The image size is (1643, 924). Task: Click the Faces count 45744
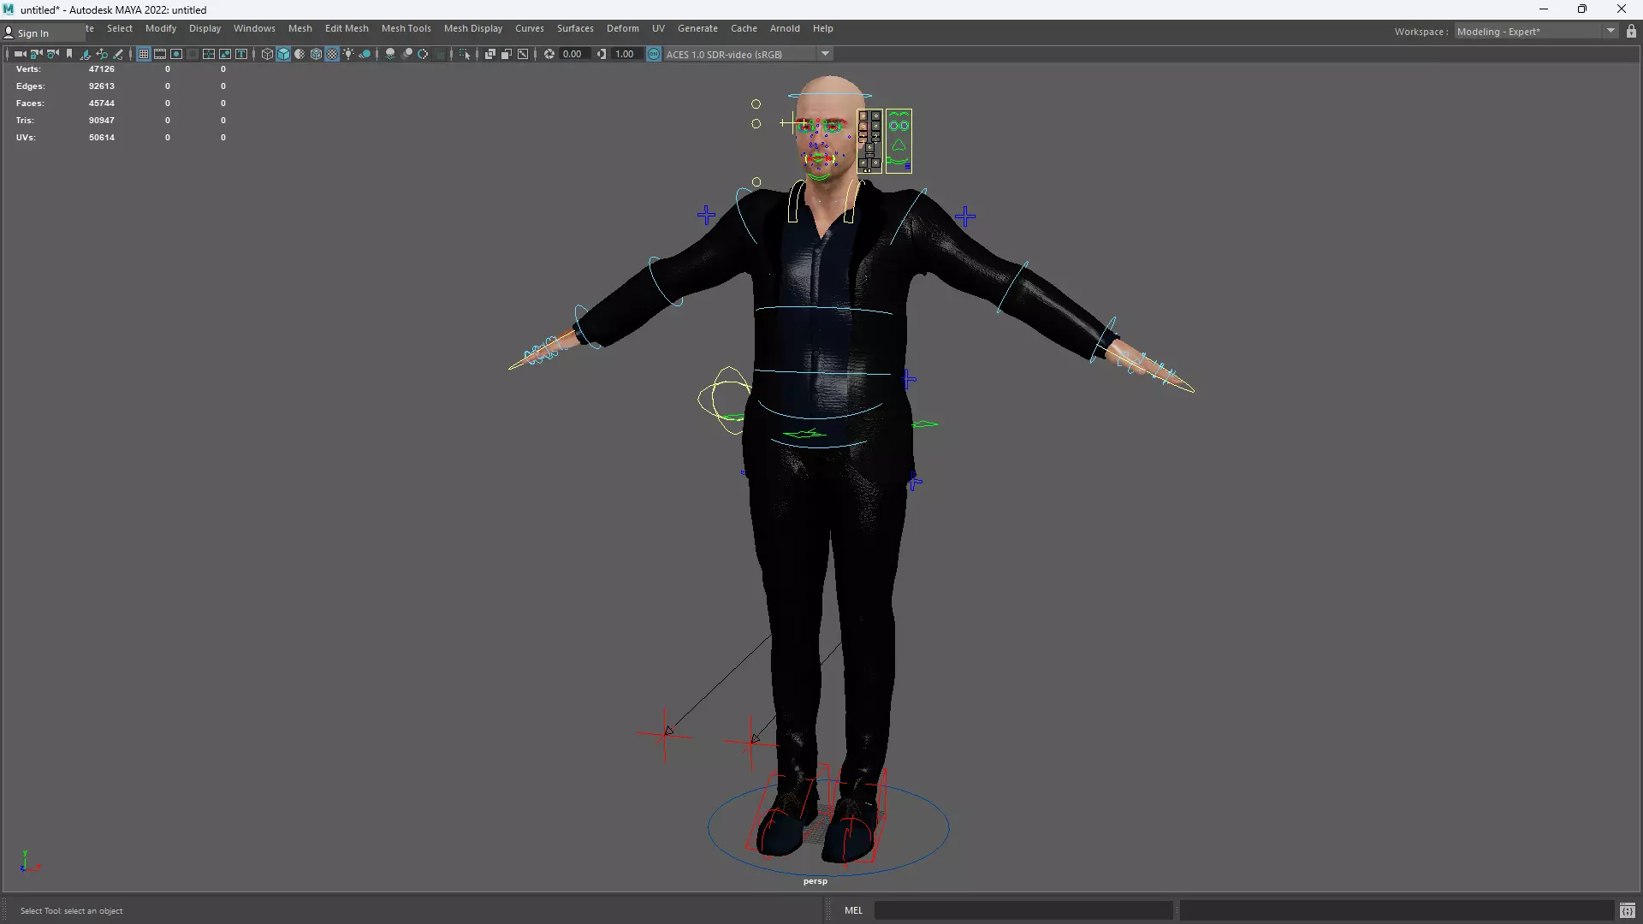tap(102, 104)
